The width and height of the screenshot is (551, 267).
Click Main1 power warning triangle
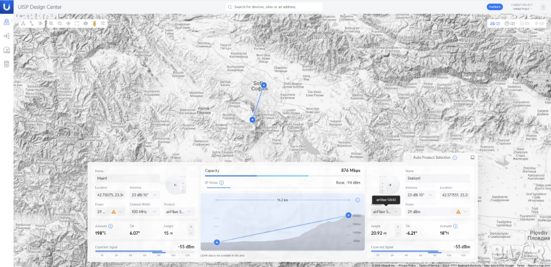(x=114, y=212)
